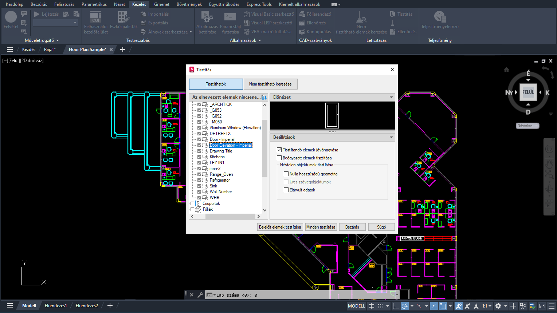Toggle ortho mode icon in status bar
This screenshot has height=313, width=557.
(395, 306)
